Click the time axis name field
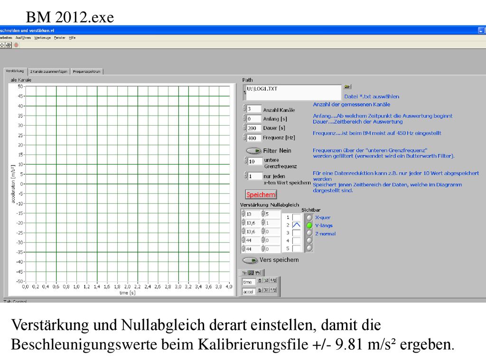486x364 pixels. click(249, 282)
